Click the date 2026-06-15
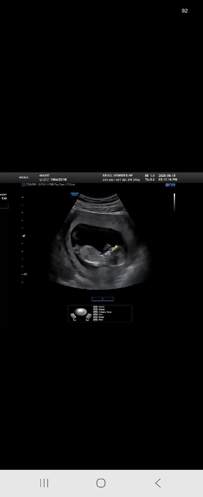 [167, 176]
